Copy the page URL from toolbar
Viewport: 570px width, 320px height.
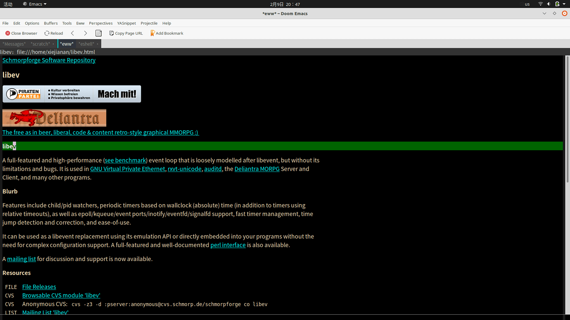[126, 33]
